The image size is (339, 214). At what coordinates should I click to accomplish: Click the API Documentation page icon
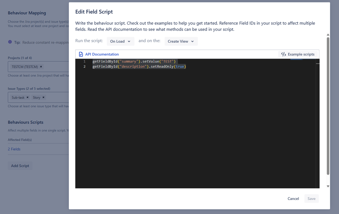(x=81, y=54)
